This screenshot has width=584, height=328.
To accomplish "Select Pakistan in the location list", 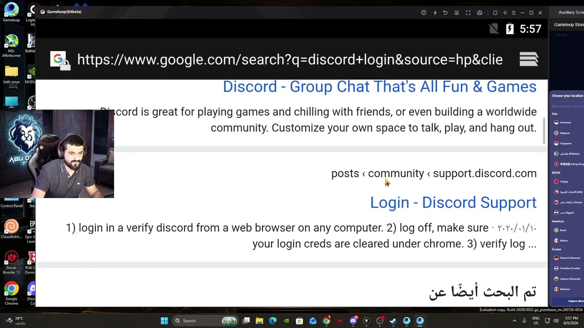I will [x=568, y=154].
